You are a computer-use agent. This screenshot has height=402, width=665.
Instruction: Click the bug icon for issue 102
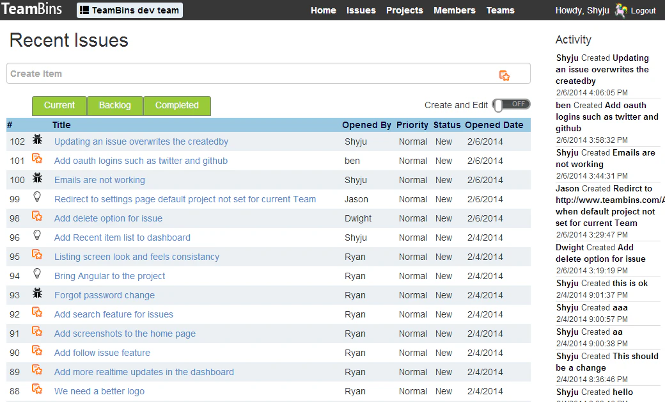point(37,140)
